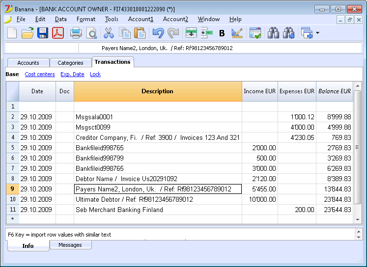Image resolution: width=367 pixels, height=267 pixels.
Task: Click the info panel scroll down arrow
Action: [x=359, y=238]
